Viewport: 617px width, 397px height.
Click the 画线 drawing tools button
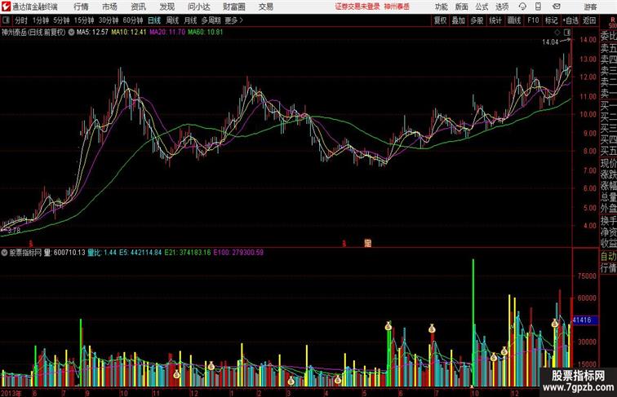point(514,20)
